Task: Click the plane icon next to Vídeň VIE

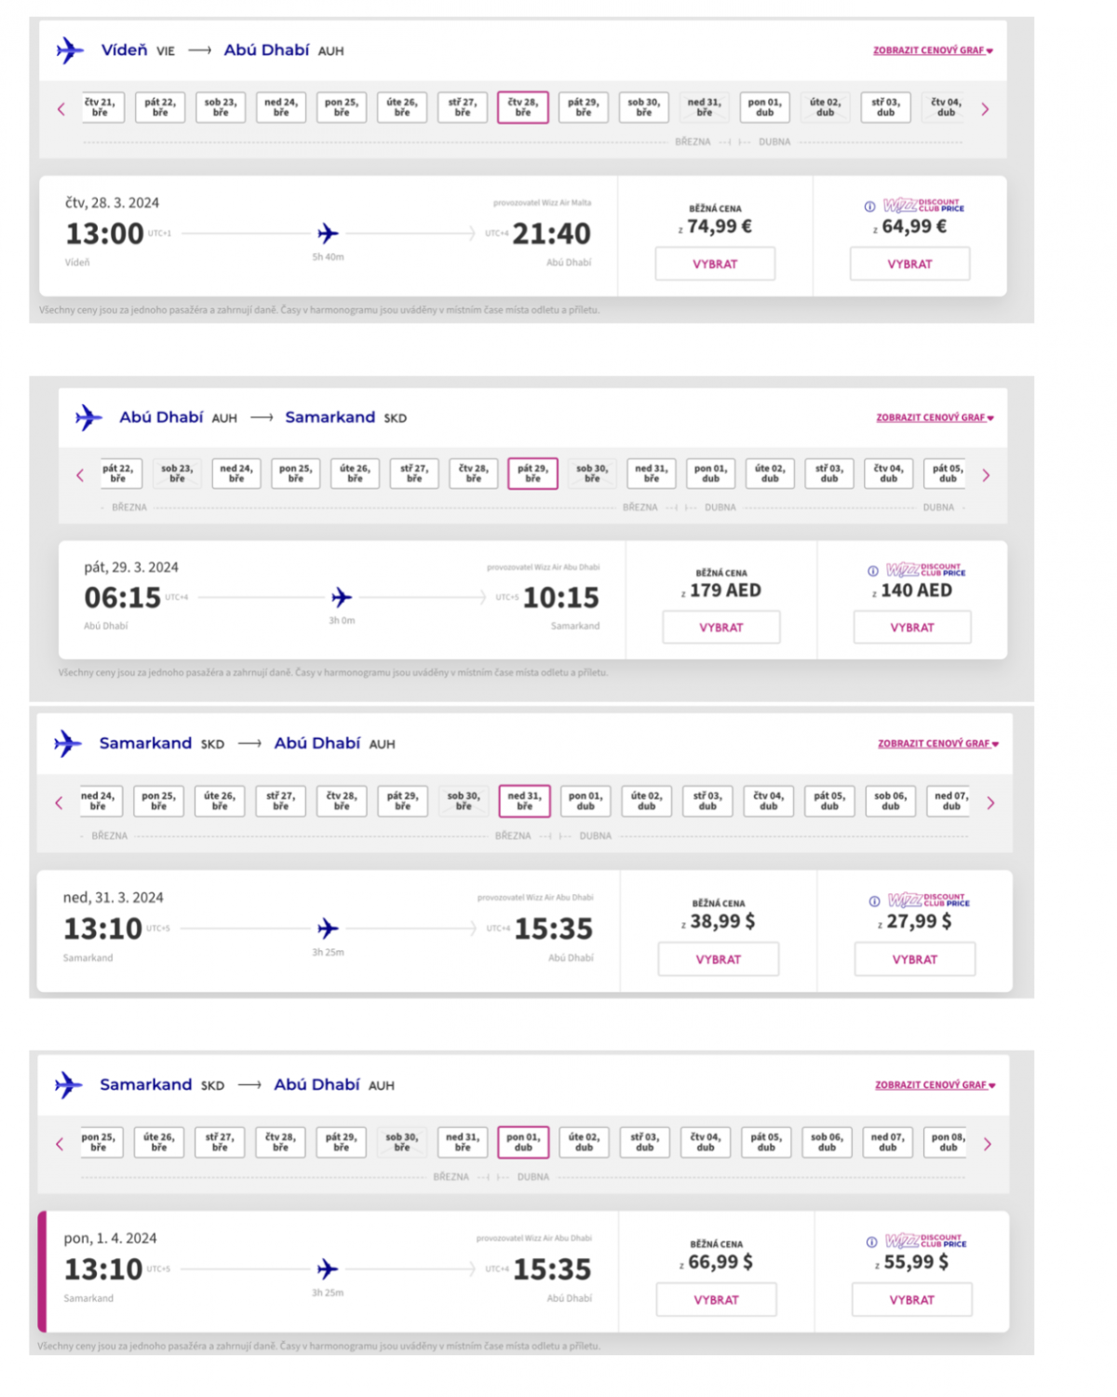Action: pos(70,50)
